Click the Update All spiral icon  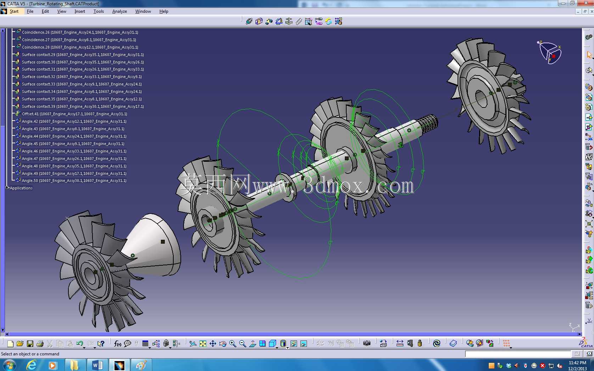[437, 343]
